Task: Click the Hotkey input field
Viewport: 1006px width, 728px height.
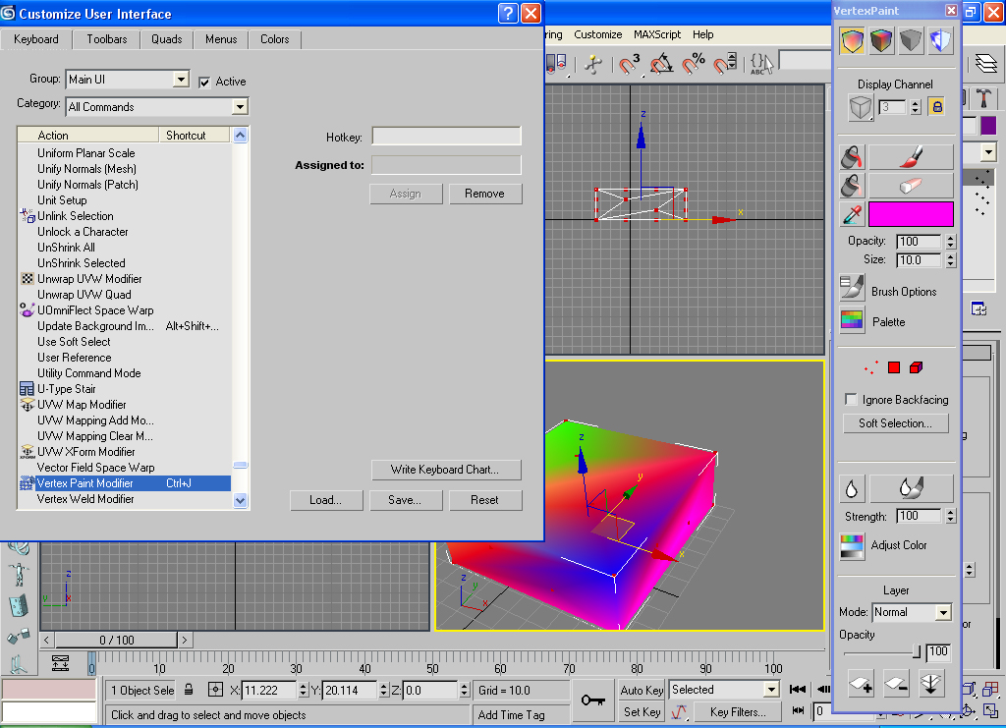Action: click(x=446, y=137)
